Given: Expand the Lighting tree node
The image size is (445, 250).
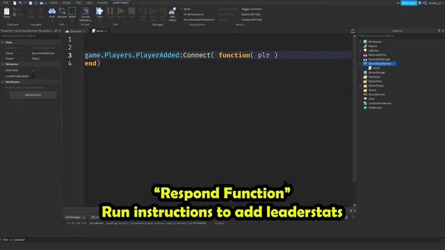Looking at the screenshot, I should pyautogui.click(x=360, y=51).
